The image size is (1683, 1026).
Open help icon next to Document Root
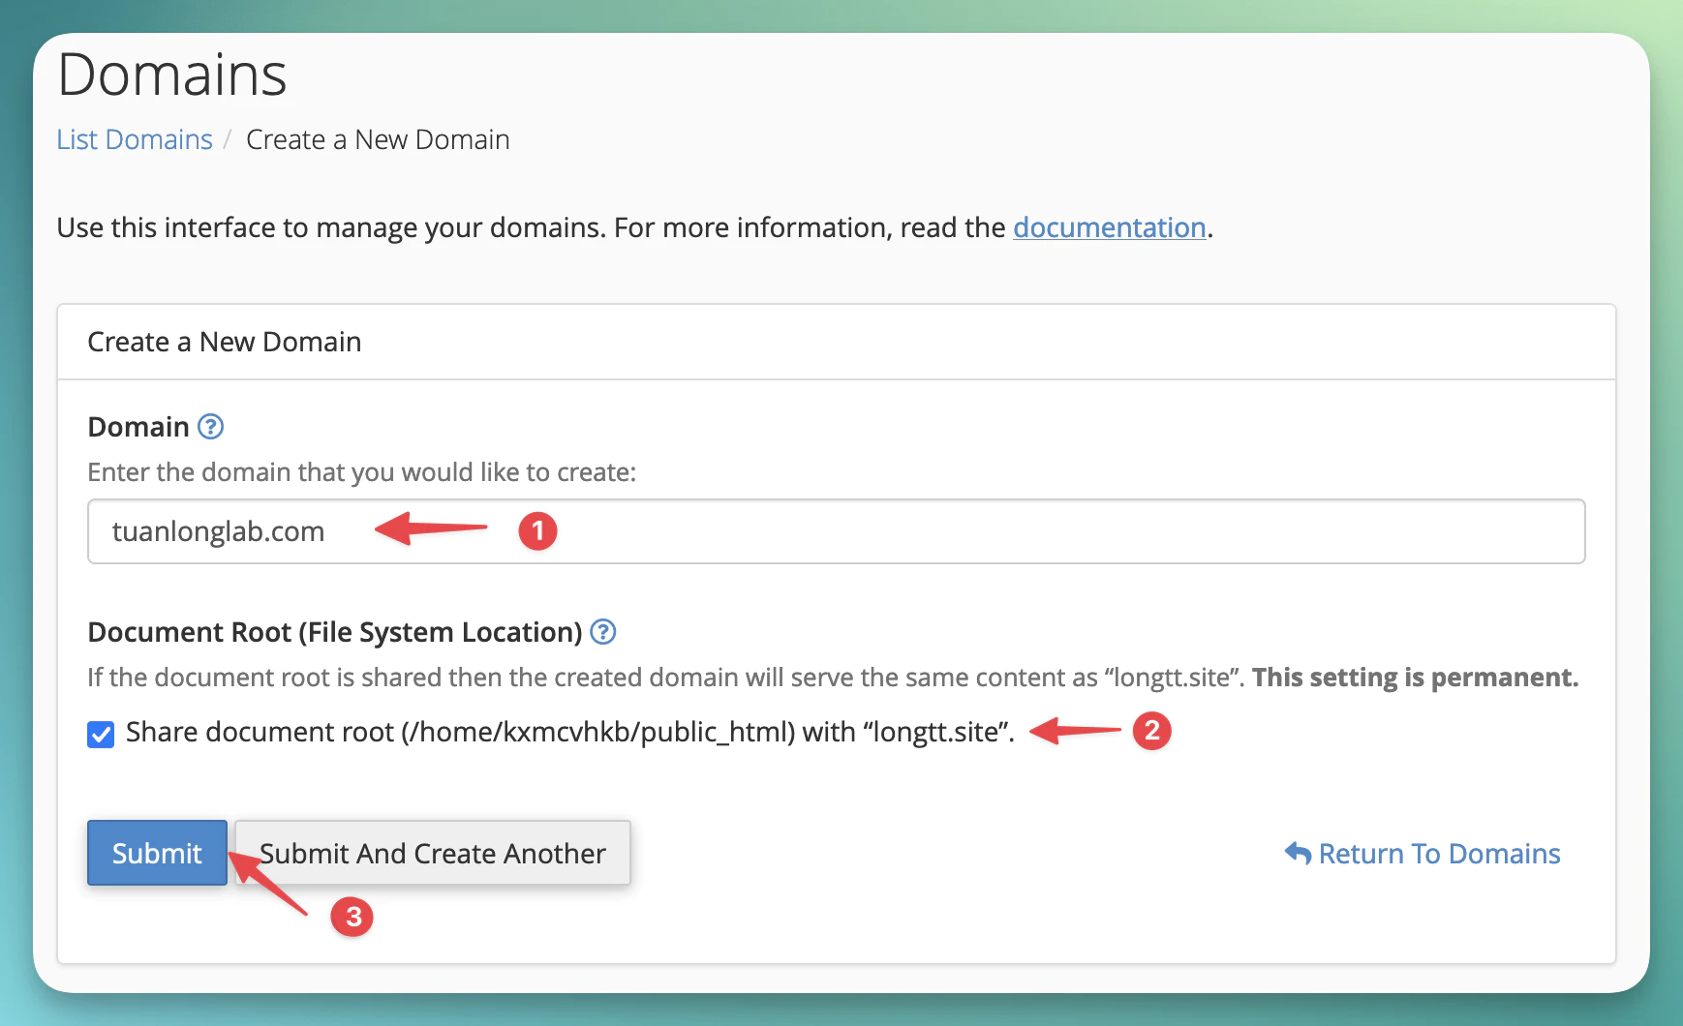click(x=602, y=632)
